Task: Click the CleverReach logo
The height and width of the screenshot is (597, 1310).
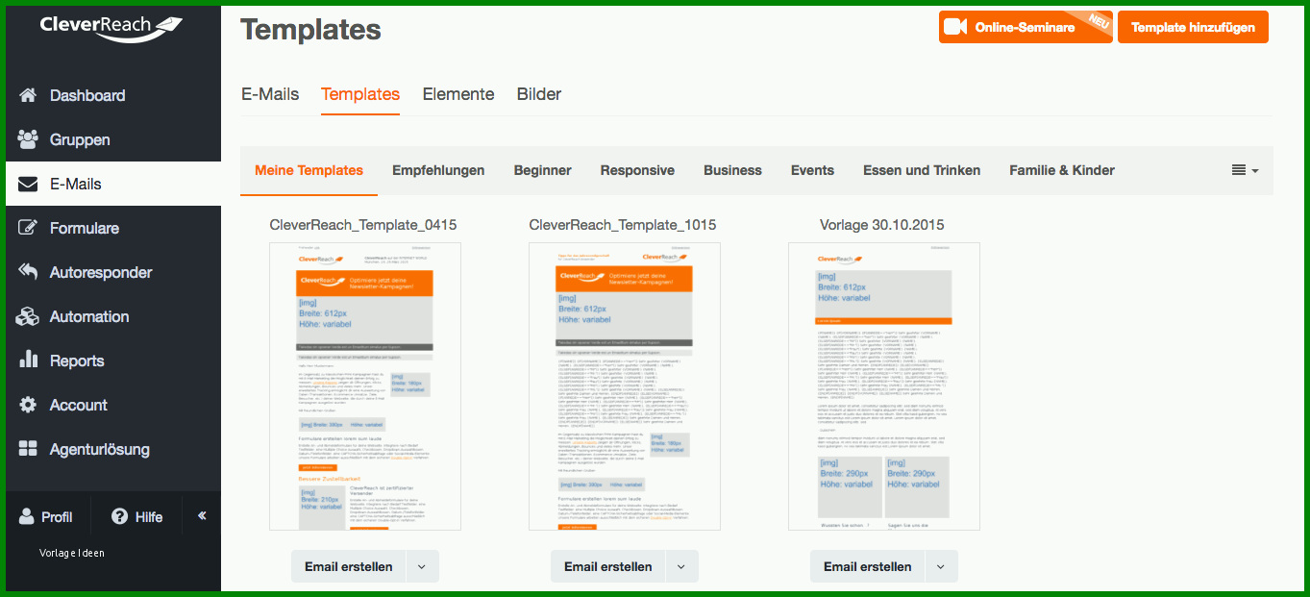Action: coord(111,28)
